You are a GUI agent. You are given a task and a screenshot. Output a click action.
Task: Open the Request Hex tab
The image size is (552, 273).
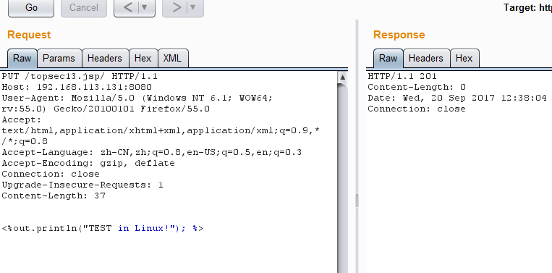pos(143,58)
